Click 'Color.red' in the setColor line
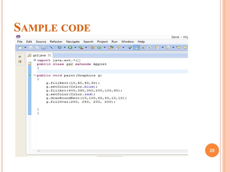This screenshot has height=172, width=230. pos(81,94)
